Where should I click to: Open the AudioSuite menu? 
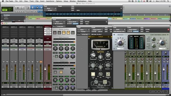coord(50,1)
